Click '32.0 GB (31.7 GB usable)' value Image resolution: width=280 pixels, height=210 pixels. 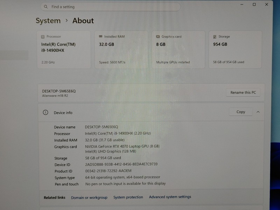105,140
